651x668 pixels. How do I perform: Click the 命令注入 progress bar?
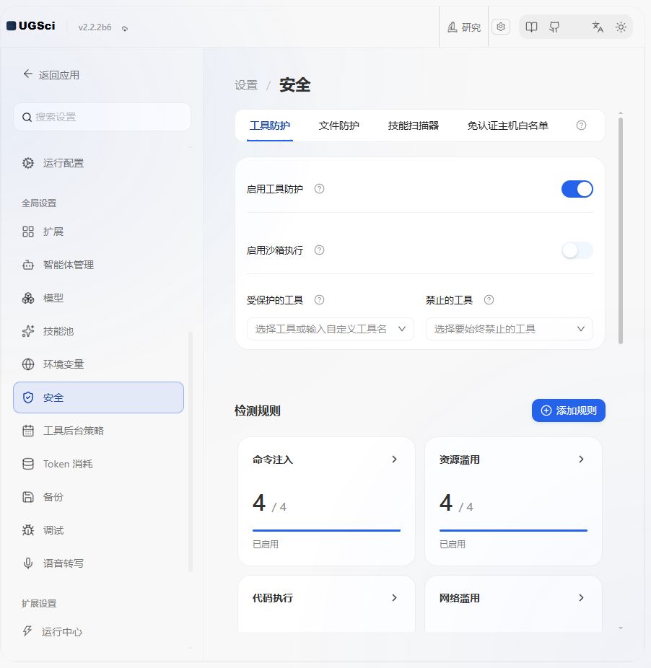tap(326, 530)
